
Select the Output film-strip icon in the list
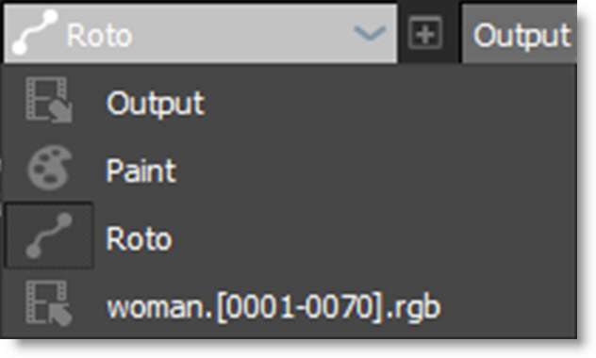tap(49, 100)
